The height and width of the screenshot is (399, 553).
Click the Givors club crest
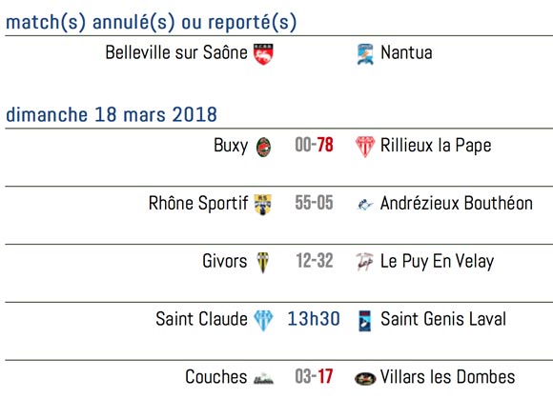(x=263, y=263)
